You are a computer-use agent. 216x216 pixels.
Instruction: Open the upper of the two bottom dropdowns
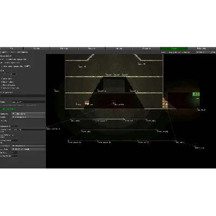click(x=29, y=146)
